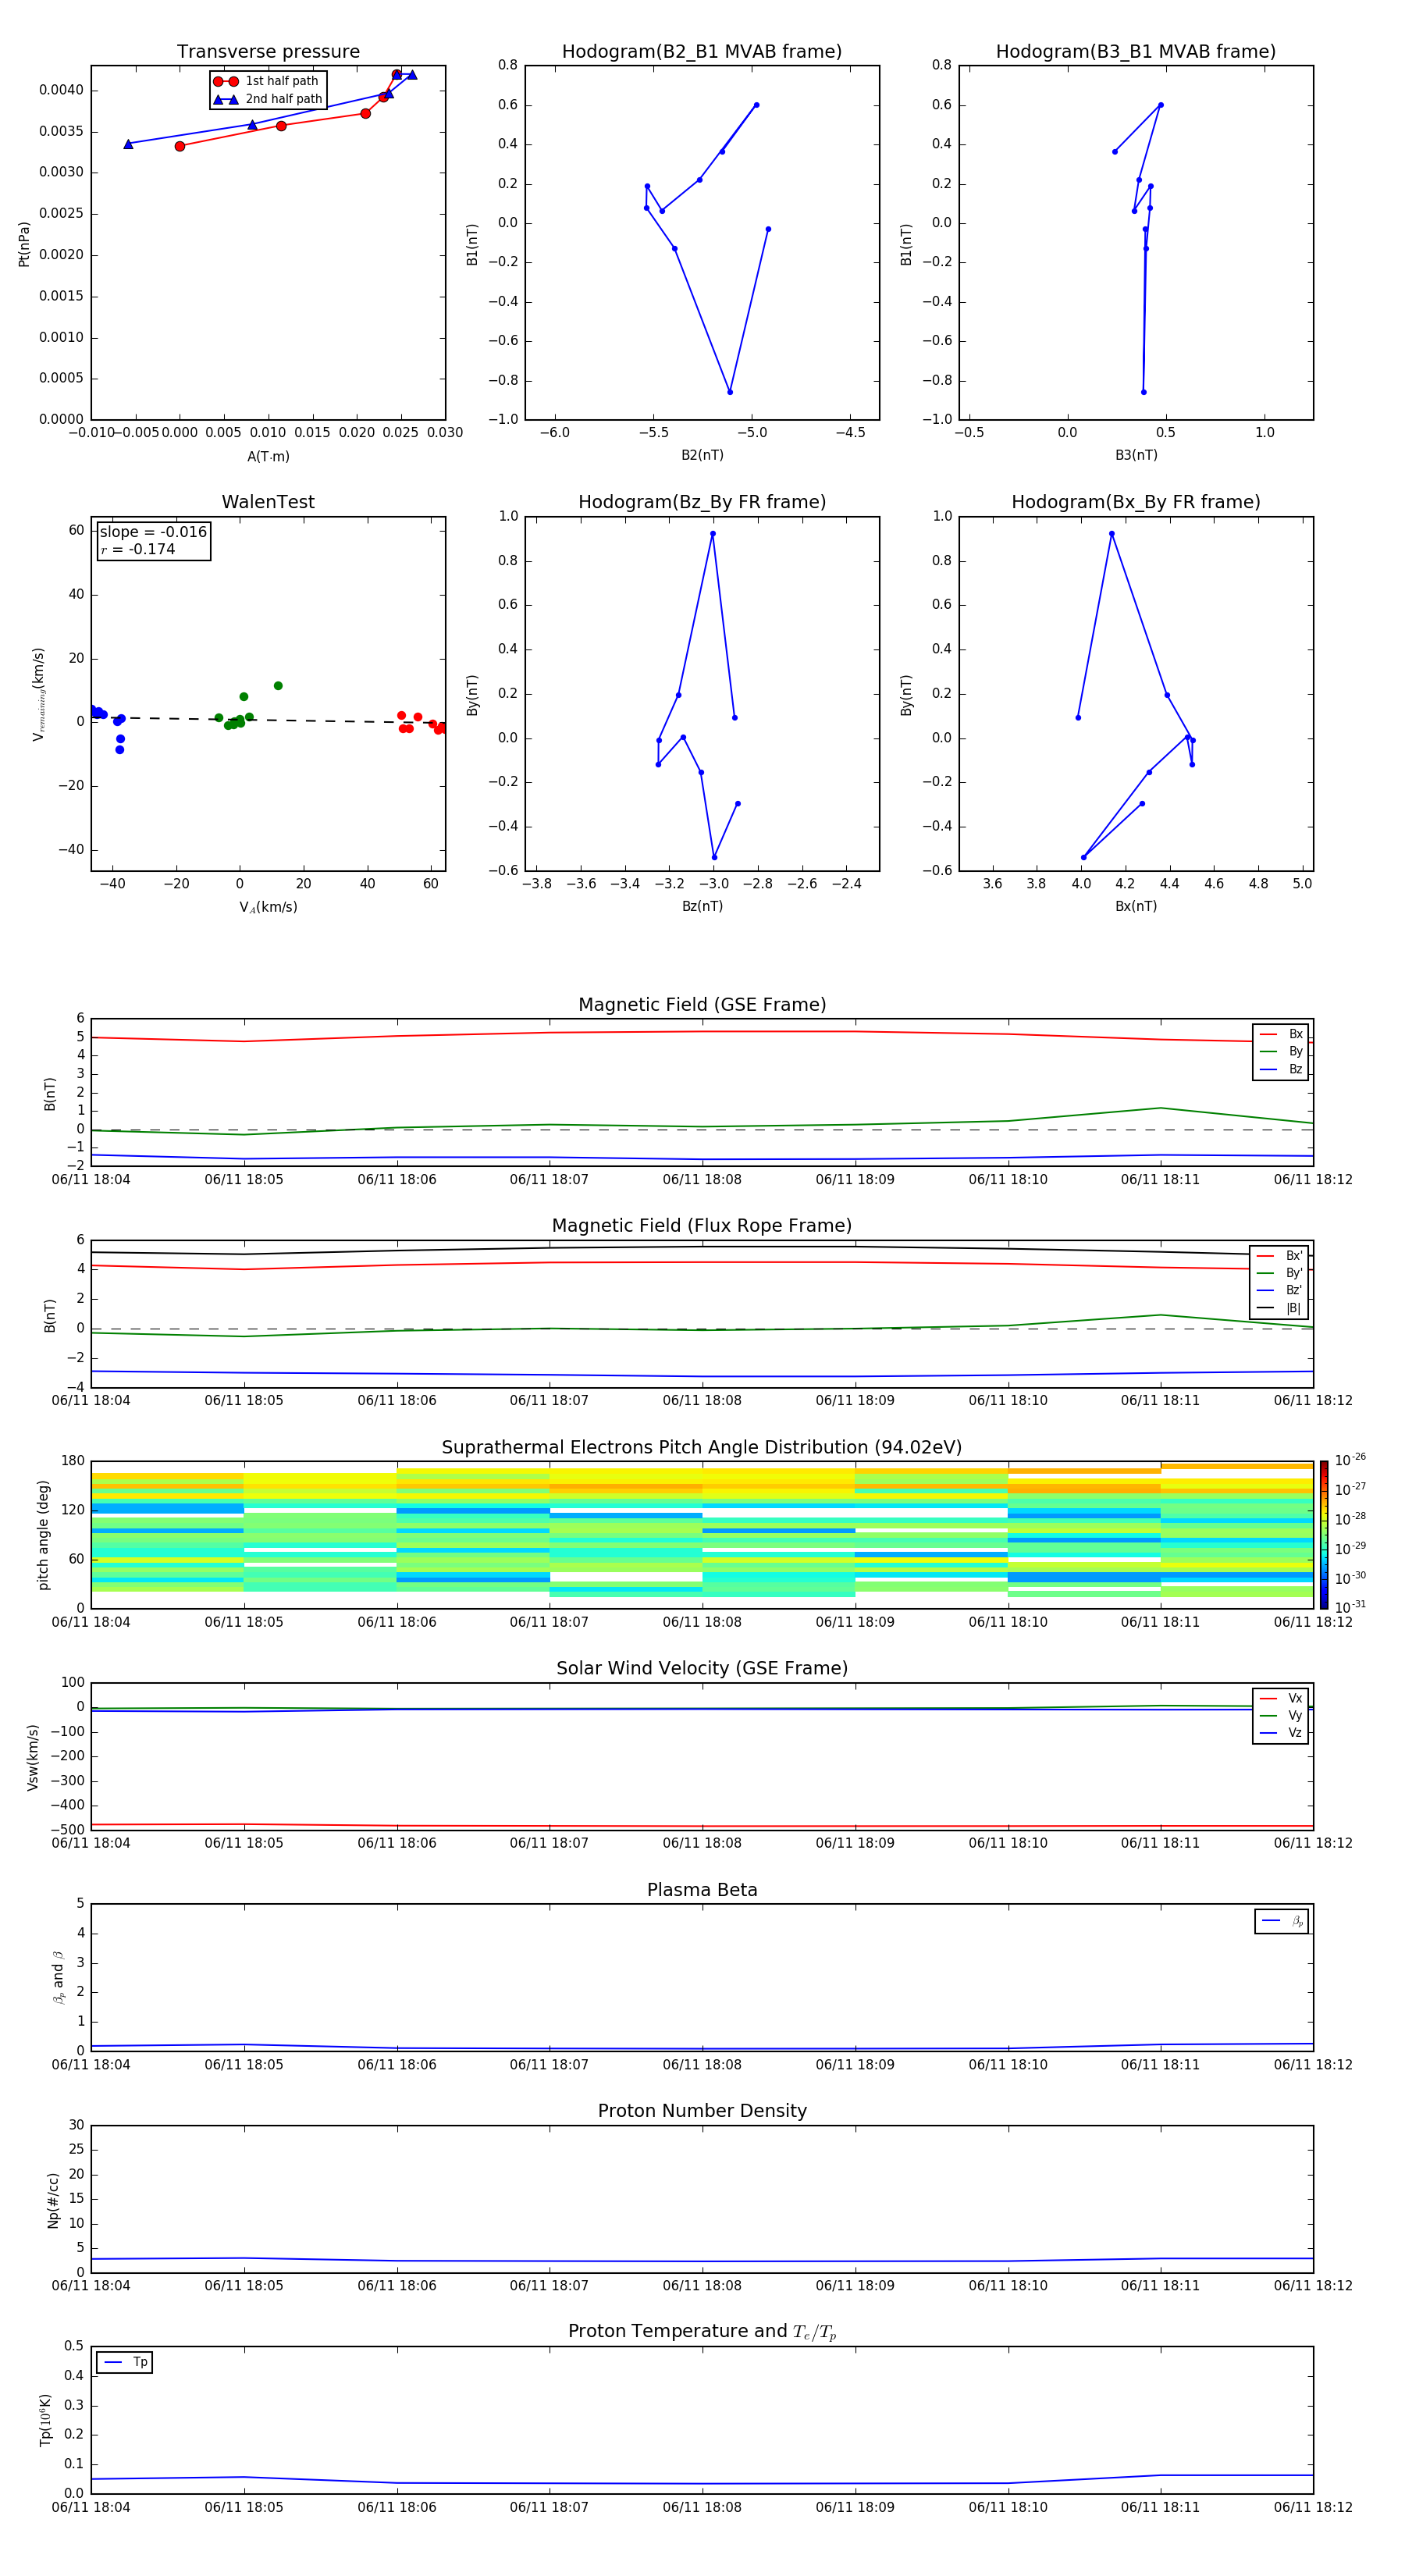
Task: Click the Bz' legend entry in Flux Rope panel
Action: click(1279, 1291)
